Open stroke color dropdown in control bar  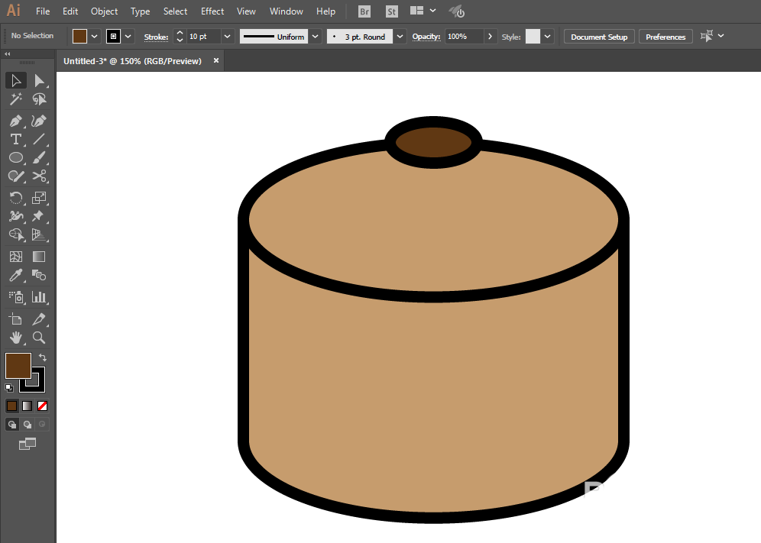click(128, 37)
